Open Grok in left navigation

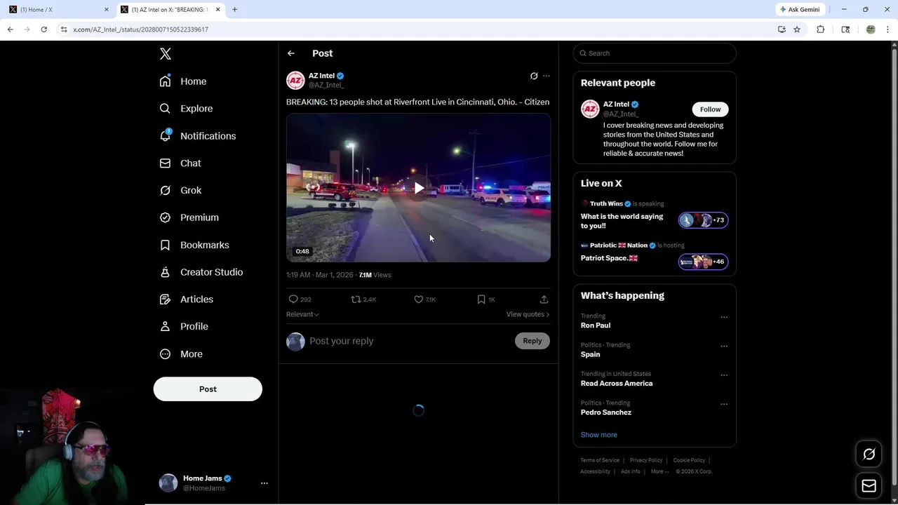tap(180, 190)
